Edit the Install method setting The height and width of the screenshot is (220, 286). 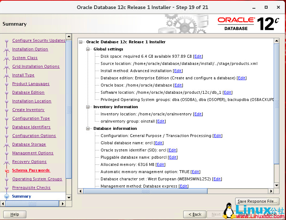tap(178, 71)
